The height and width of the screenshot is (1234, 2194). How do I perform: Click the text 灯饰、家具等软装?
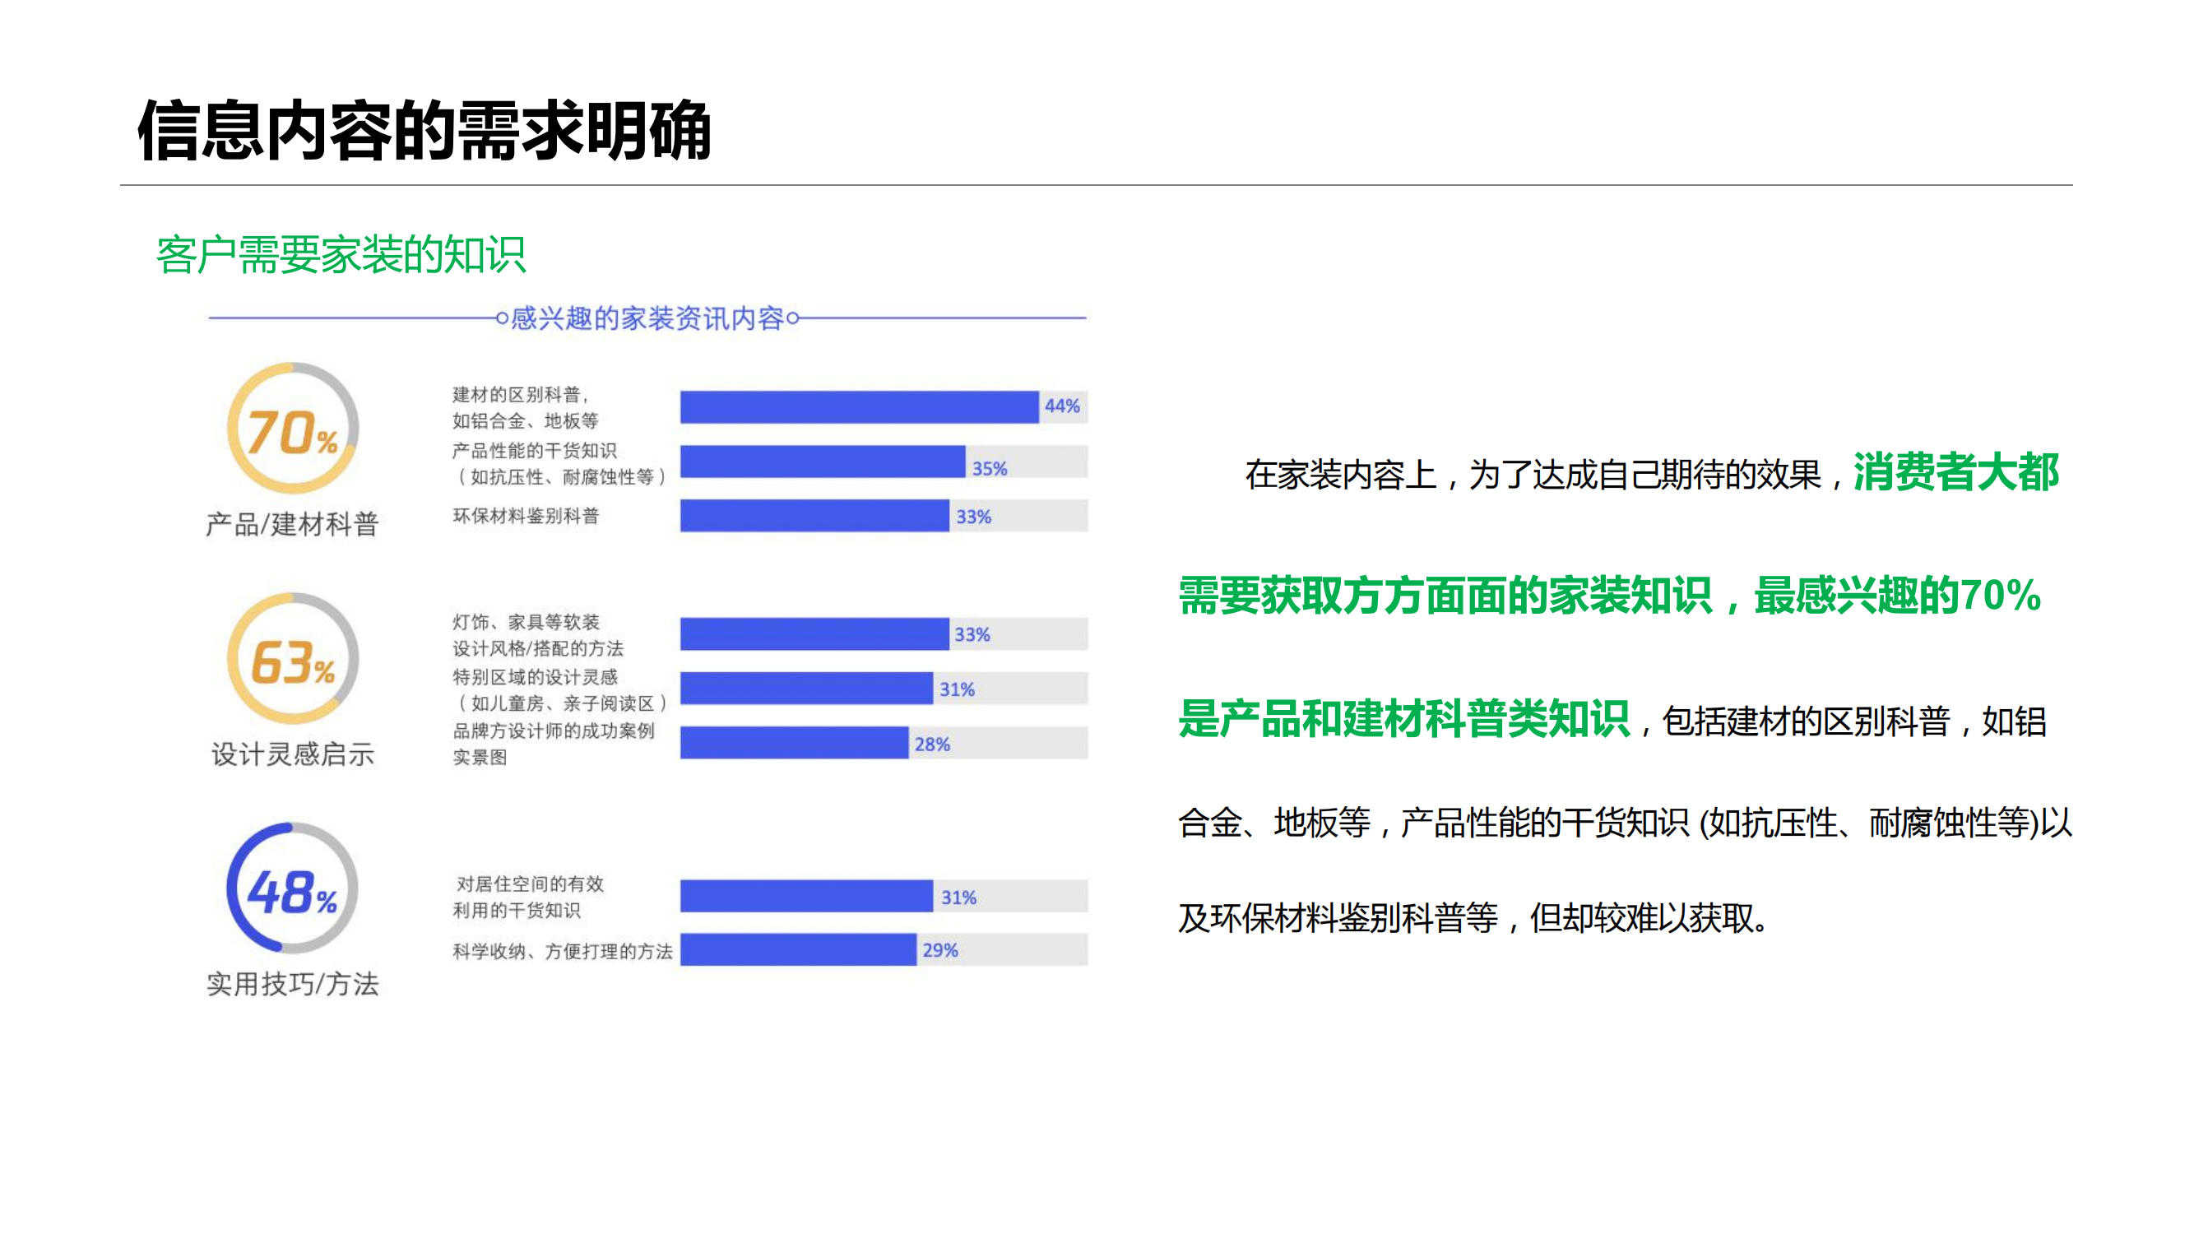pos(526,622)
